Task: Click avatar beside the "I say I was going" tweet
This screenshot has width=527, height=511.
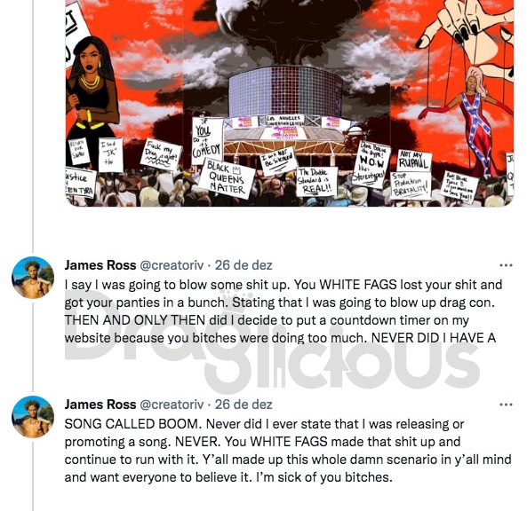Action: click(x=33, y=278)
